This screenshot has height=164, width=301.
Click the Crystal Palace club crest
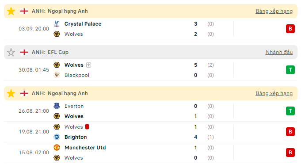coord(57,24)
